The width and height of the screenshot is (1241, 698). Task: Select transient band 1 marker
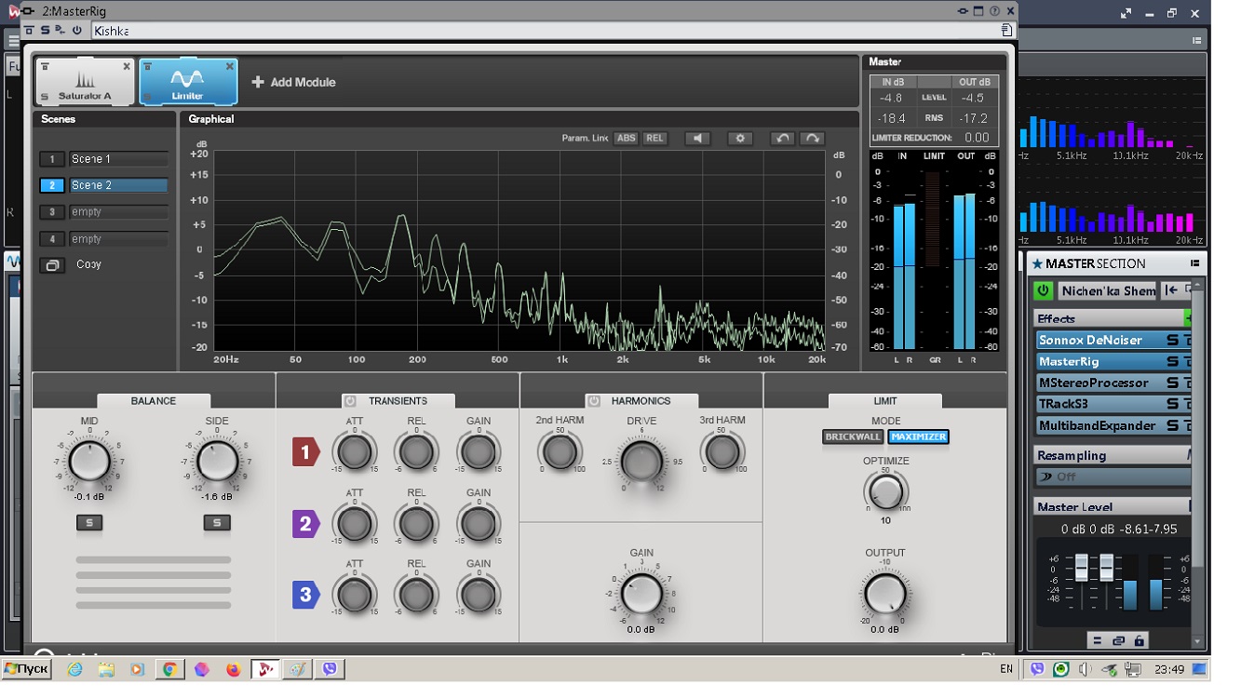[305, 452]
